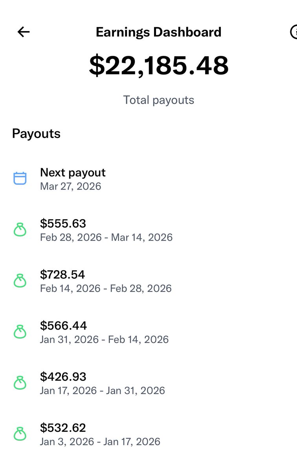Select the money bag icon for $728.54
The width and height of the screenshot is (297, 472).
[x=20, y=281]
